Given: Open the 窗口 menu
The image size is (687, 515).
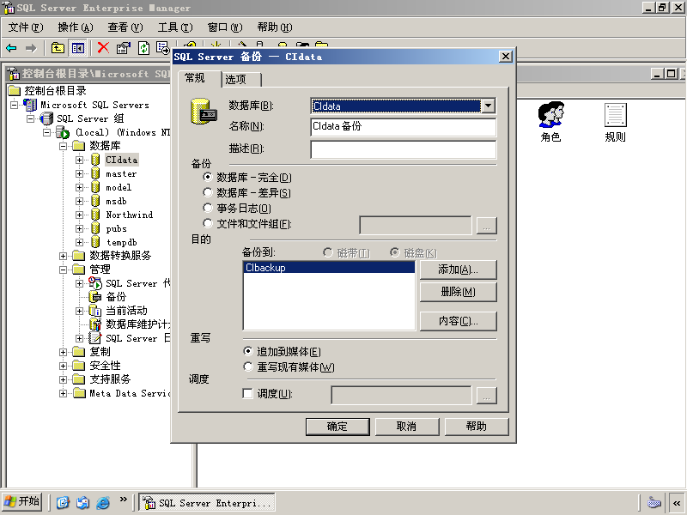Looking at the screenshot, I should point(225,27).
